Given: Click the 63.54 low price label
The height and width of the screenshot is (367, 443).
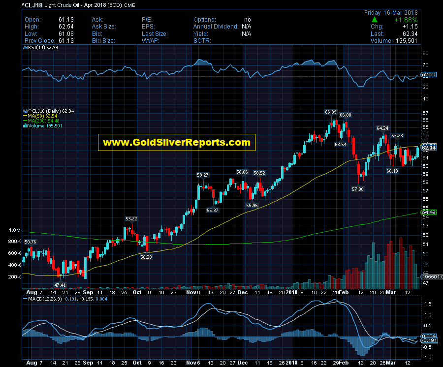Looking at the screenshot, I should pos(341,145).
